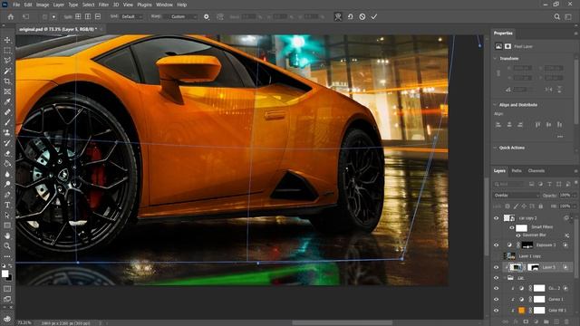This screenshot has height=326, width=580.
Task: Split the warp crosswise
Action: coord(78,16)
